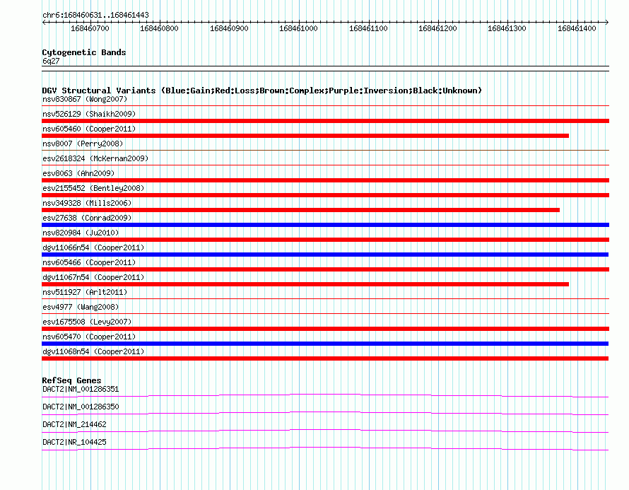Select variant dgv11067n54 (Cooper2011) label

click(x=93, y=277)
